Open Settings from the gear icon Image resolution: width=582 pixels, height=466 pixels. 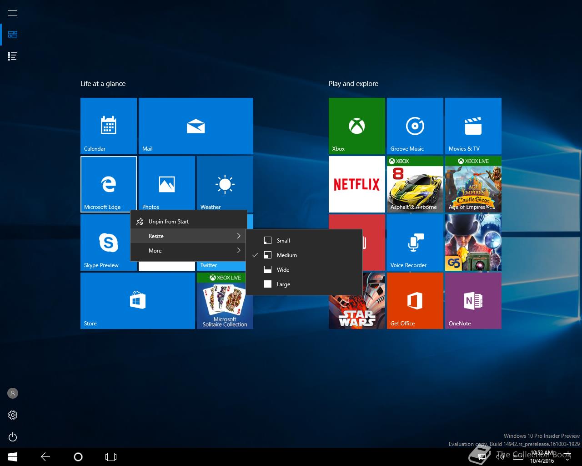[x=13, y=415]
